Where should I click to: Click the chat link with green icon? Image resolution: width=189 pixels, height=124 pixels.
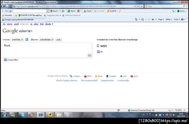(x=123, y=76)
